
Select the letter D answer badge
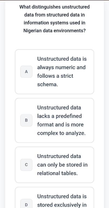(26, 203)
